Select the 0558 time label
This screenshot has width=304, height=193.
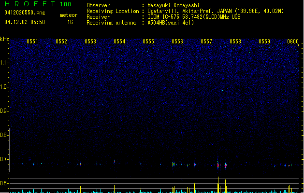coord(235,41)
